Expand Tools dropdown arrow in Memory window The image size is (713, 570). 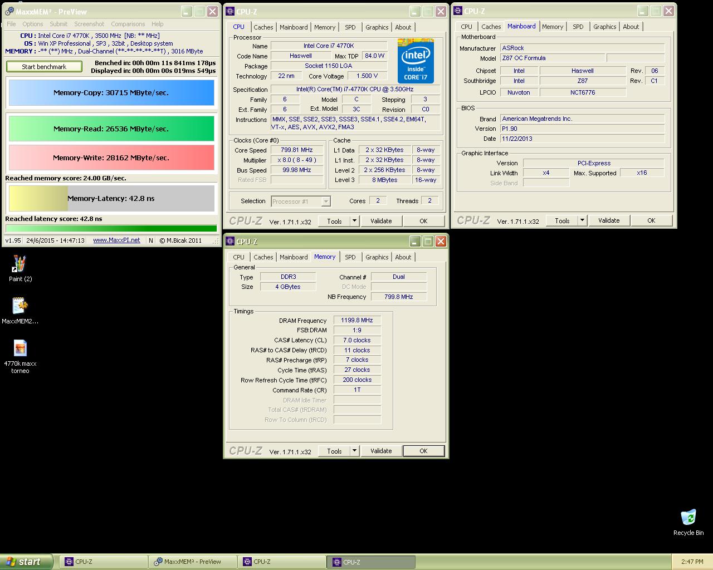click(x=354, y=451)
